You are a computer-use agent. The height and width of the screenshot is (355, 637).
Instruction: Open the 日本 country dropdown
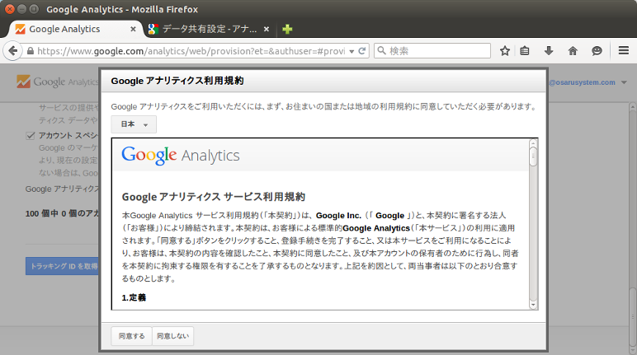(x=134, y=124)
